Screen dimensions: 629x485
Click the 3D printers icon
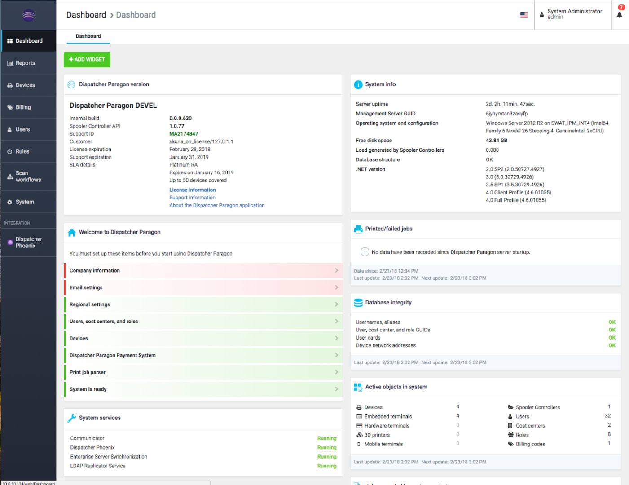360,435
